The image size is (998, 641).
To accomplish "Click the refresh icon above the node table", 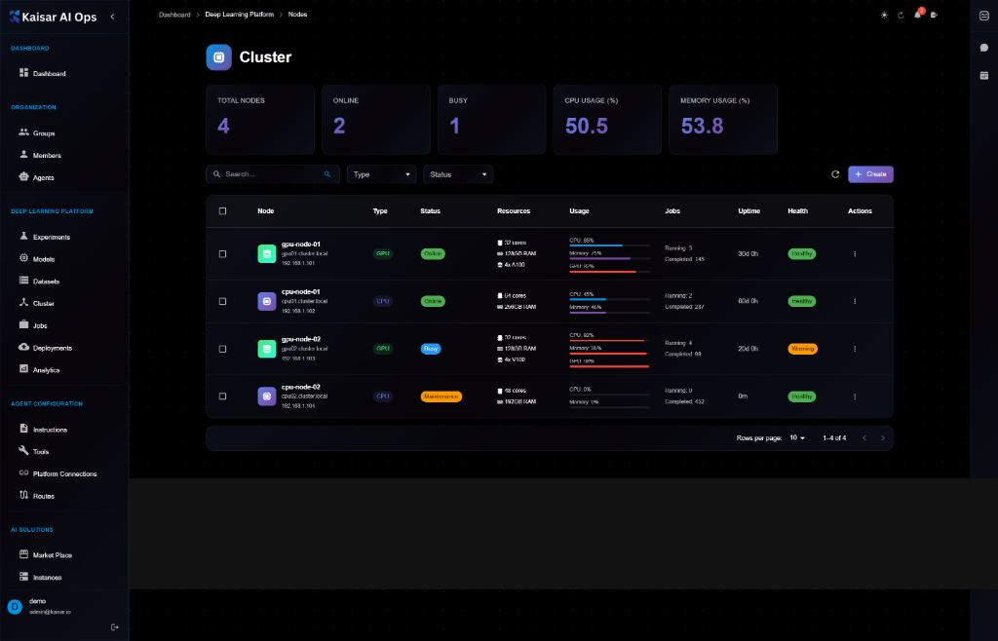I will (835, 173).
